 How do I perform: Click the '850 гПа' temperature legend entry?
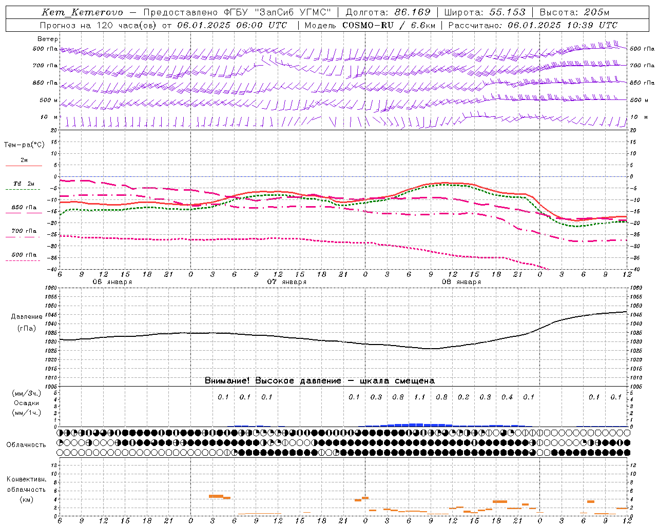point(24,207)
